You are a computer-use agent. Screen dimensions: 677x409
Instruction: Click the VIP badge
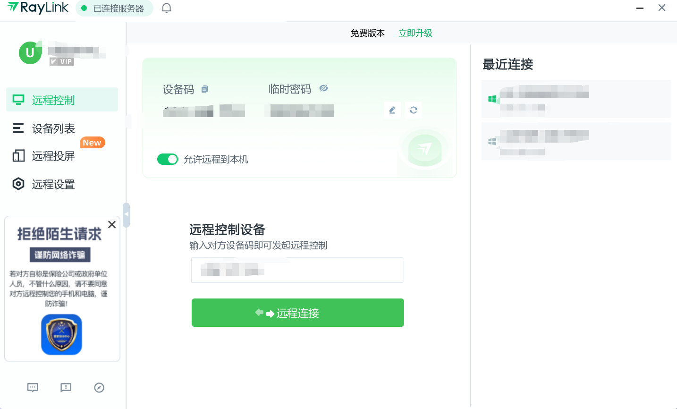click(62, 61)
